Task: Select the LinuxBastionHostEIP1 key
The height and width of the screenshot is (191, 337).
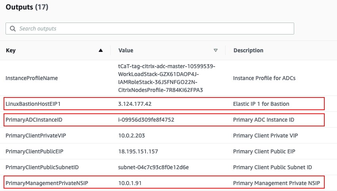Action: (x=33, y=104)
